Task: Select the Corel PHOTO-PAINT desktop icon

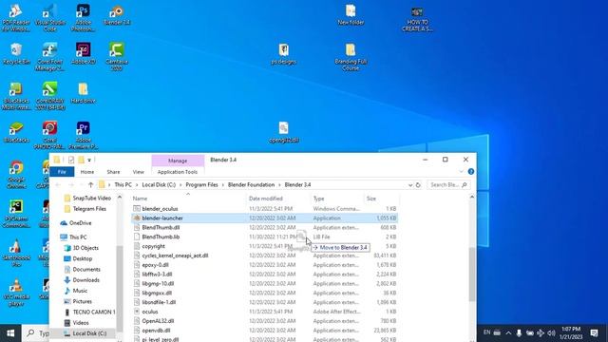Action: point(50,135)
